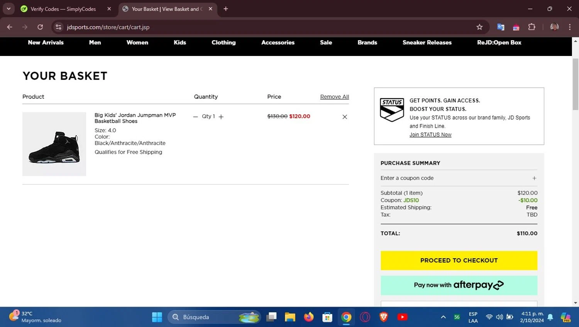The image size is (579, 327).
Task: Open the Google Translate extension icon
Action: (x=501, y=27)
